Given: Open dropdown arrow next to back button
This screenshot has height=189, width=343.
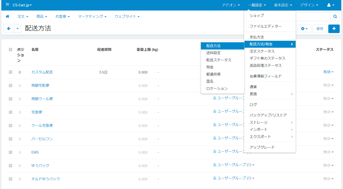Looking at the screenshot, I should [x=17, y=28].
